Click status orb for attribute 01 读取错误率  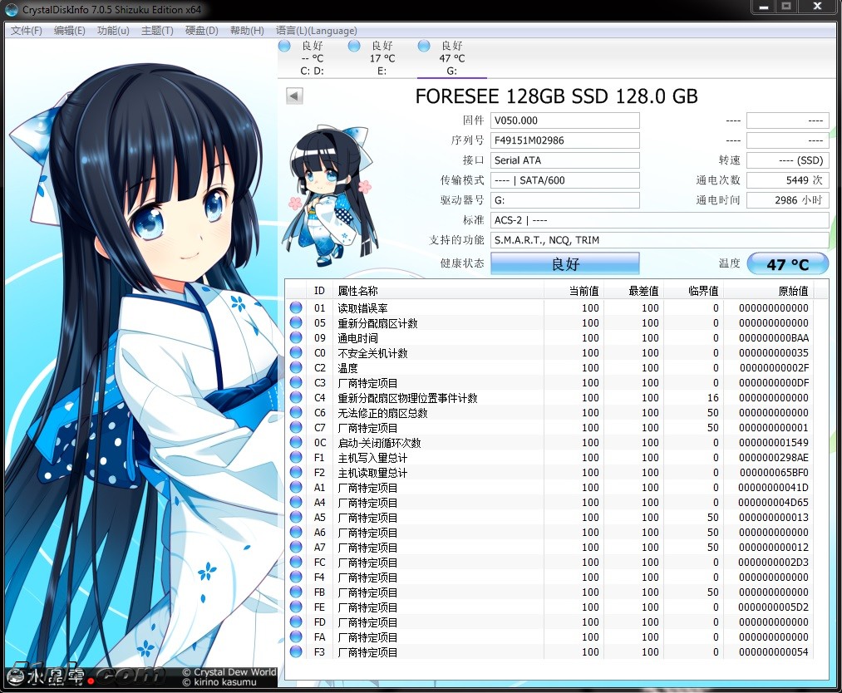click(296, 307)
